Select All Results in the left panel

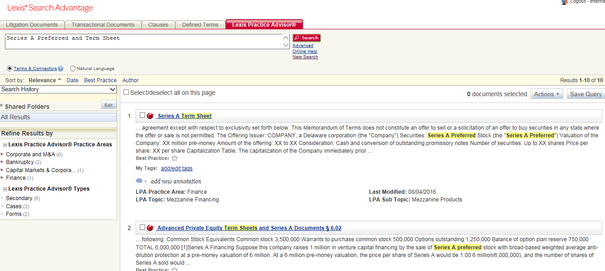pos(58,117)
